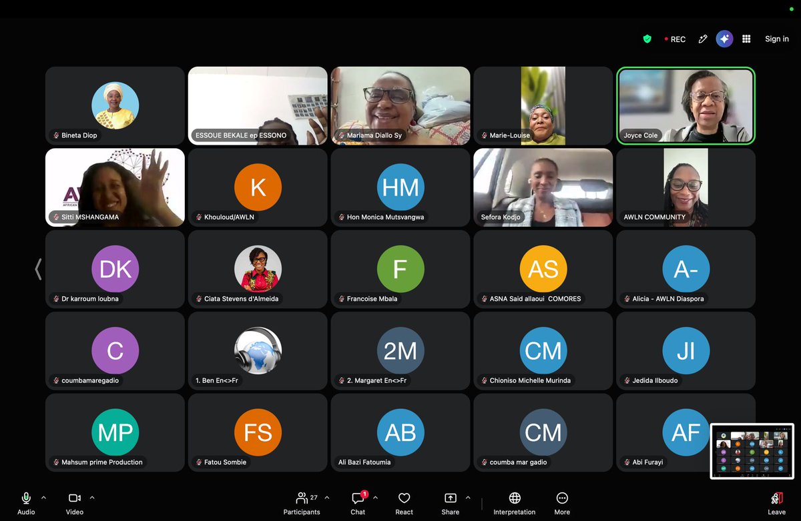Click Chioniso Michelle Murinda CM avatar

pos(543,350)
